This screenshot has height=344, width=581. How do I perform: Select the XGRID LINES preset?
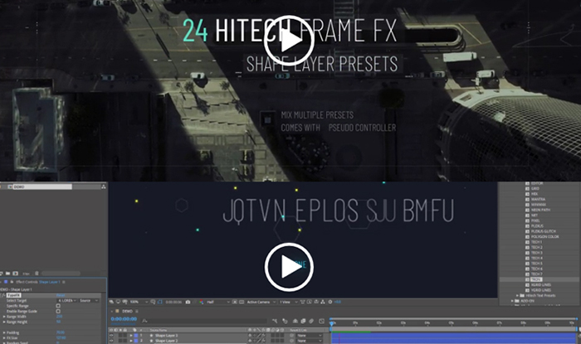point(541,285)
